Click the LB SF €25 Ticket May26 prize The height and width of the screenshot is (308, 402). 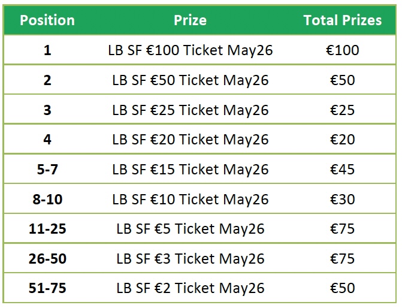tap(190, 110)
